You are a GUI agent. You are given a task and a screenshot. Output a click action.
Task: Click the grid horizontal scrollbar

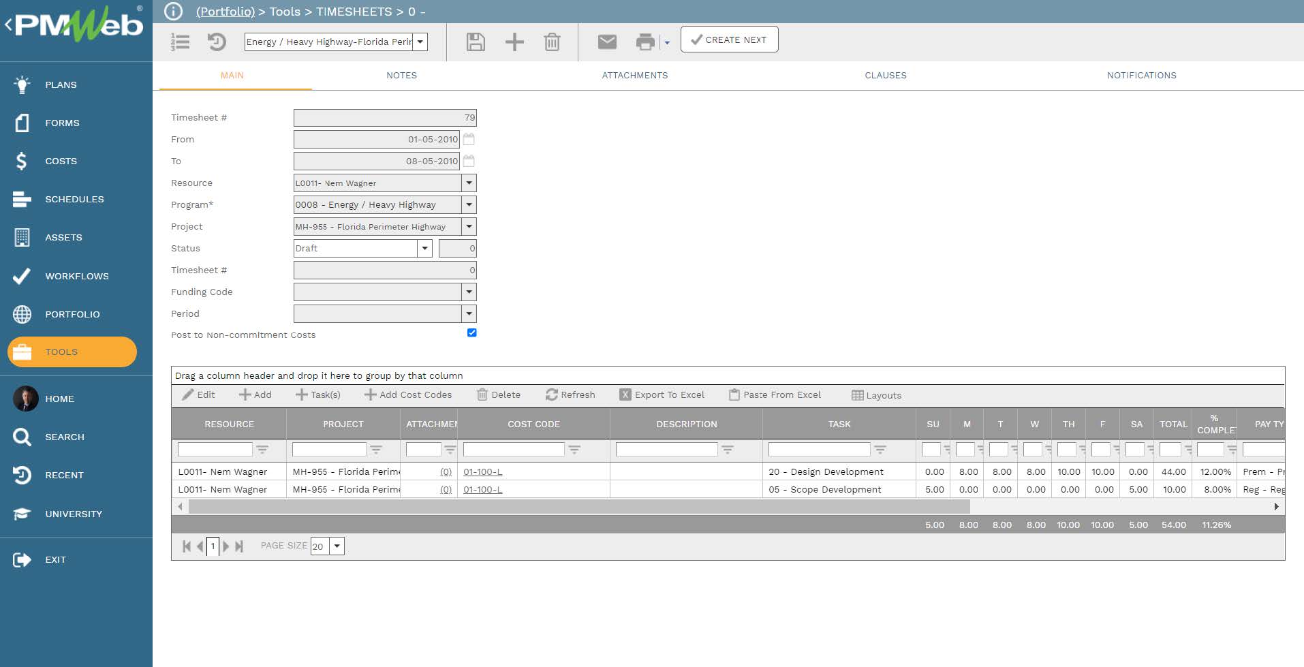coord(579,506)
